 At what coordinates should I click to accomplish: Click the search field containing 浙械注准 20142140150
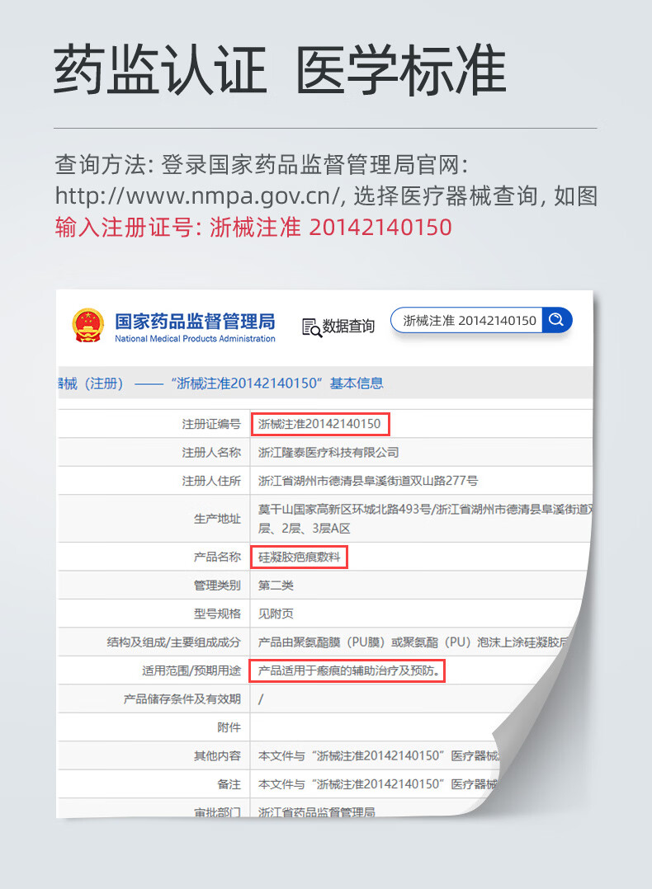coord(466,320)
